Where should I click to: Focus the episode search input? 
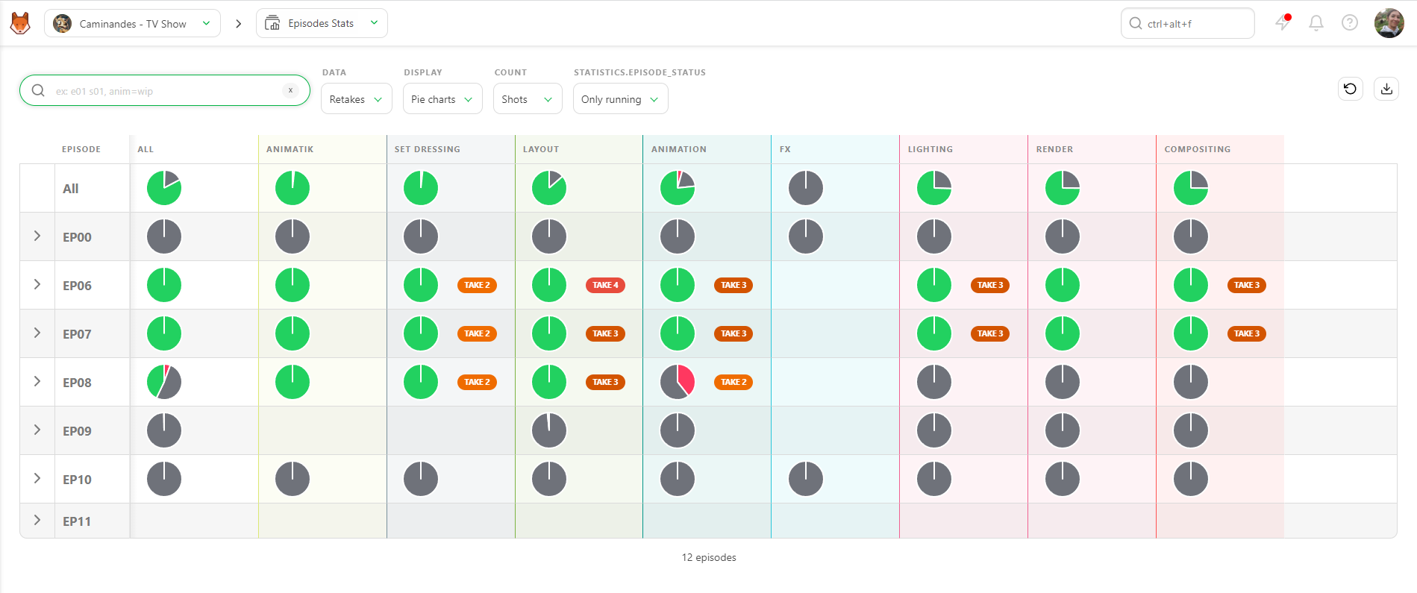click(166, 91)
